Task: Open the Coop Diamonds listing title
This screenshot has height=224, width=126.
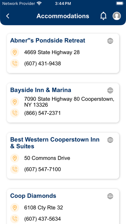Action: (33, 196)
